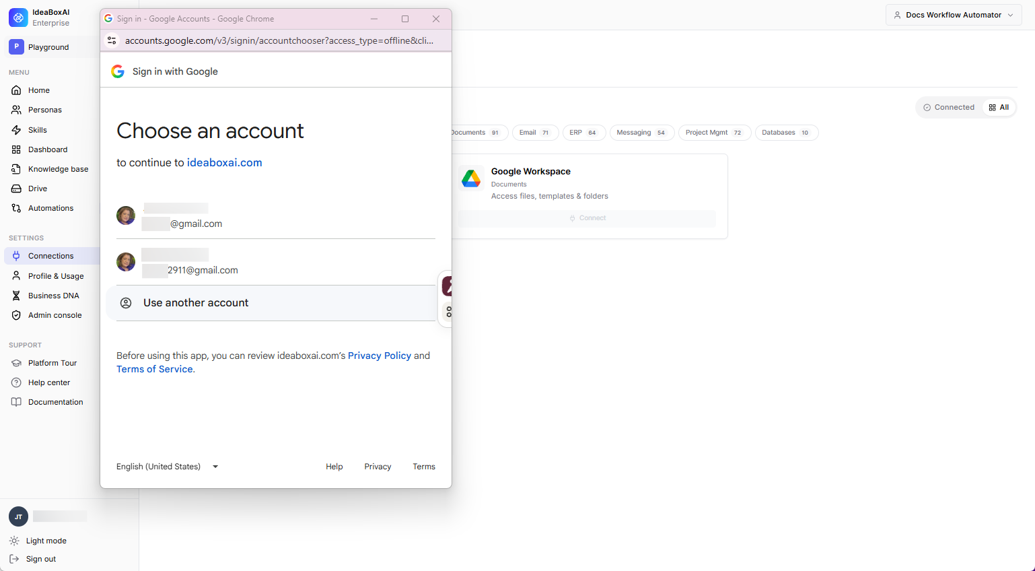Open the Home page icon
This screenshot has height=571, width=1035.
click(x=16, y=90)
